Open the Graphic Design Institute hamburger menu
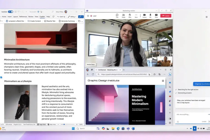The height and width of the screenshot is (140, 210). pos(163,81)
